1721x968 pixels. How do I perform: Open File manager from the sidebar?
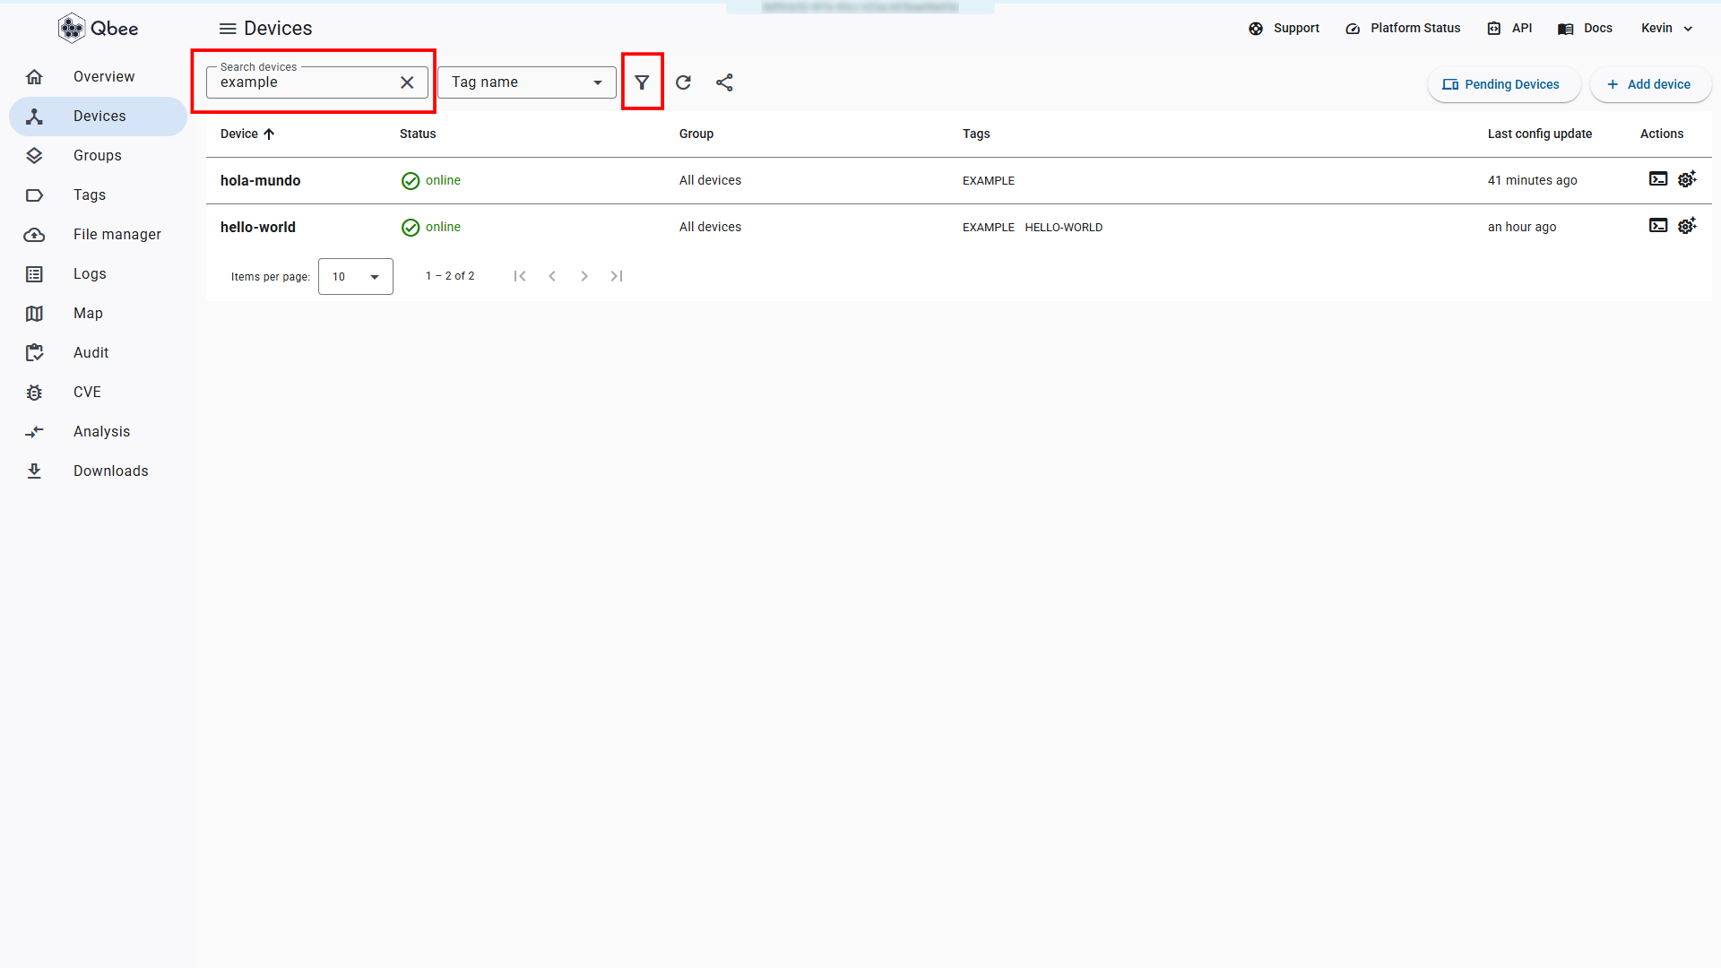click(99, 235)
